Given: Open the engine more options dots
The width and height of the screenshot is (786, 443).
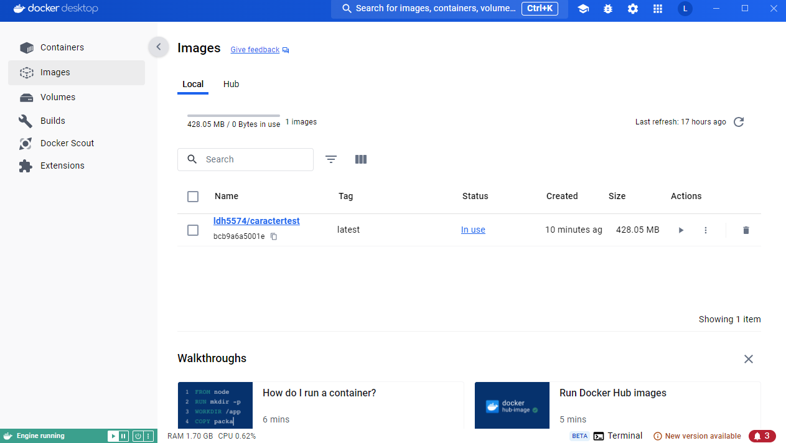Looking at the screenshot, I should pyautogui.click(x=149, y=436).
